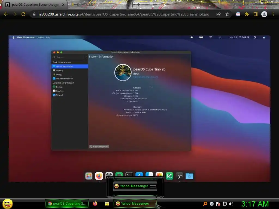Open the striped extension icon in toolbar

click(x=238, y=14)
